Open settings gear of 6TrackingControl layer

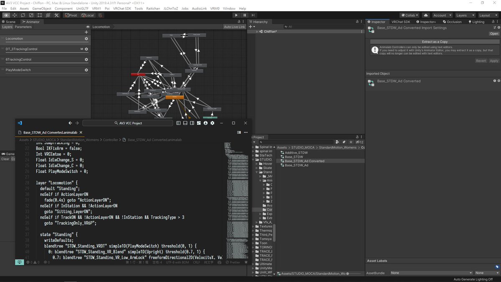(86, 59)
